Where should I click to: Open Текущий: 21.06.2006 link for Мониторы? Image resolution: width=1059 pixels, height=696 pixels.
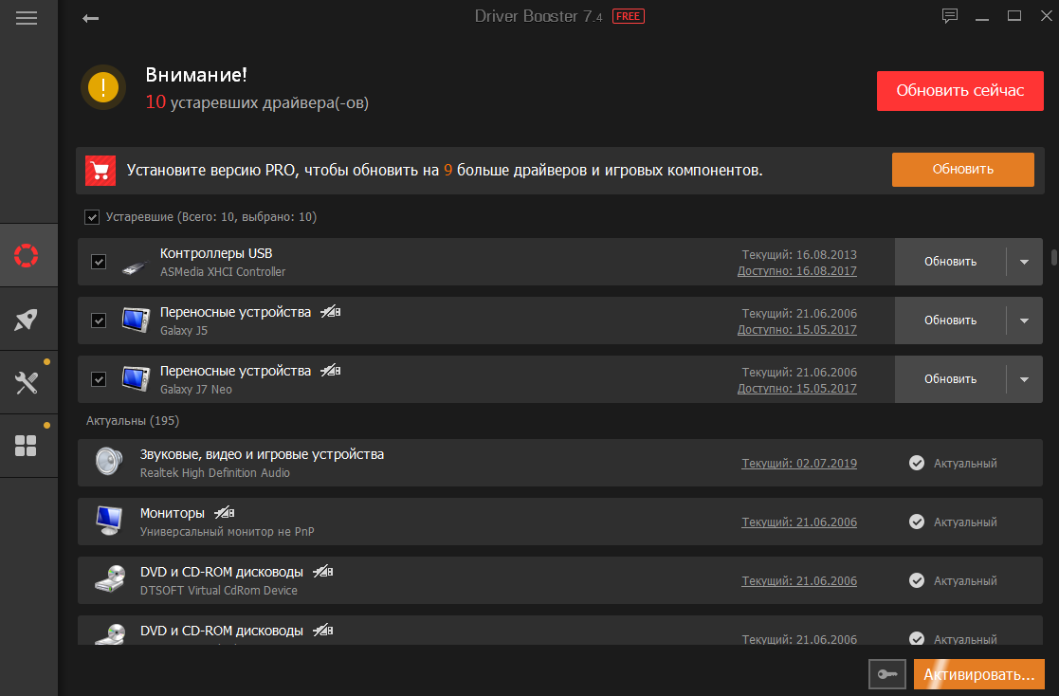click(799, 522)
